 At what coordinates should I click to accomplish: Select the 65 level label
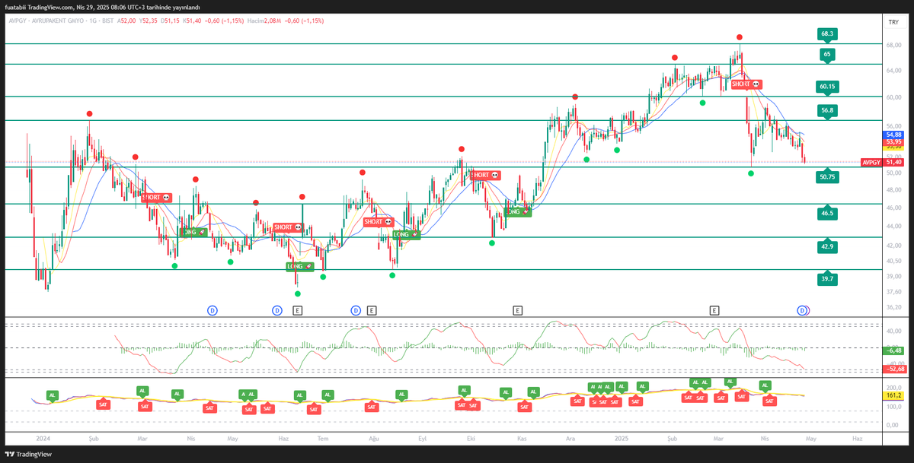coord(827,54)
